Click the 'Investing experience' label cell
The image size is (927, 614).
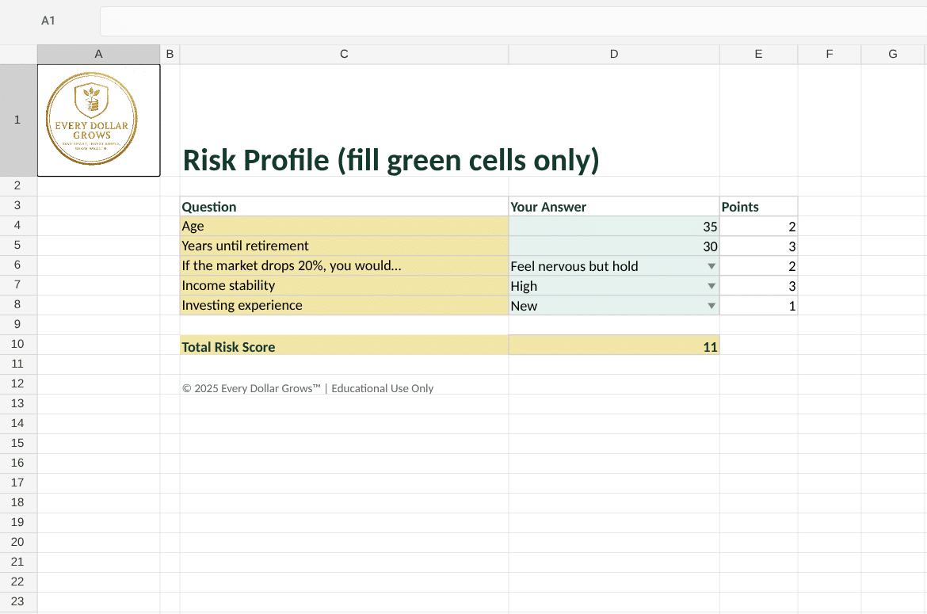(344, 306)
